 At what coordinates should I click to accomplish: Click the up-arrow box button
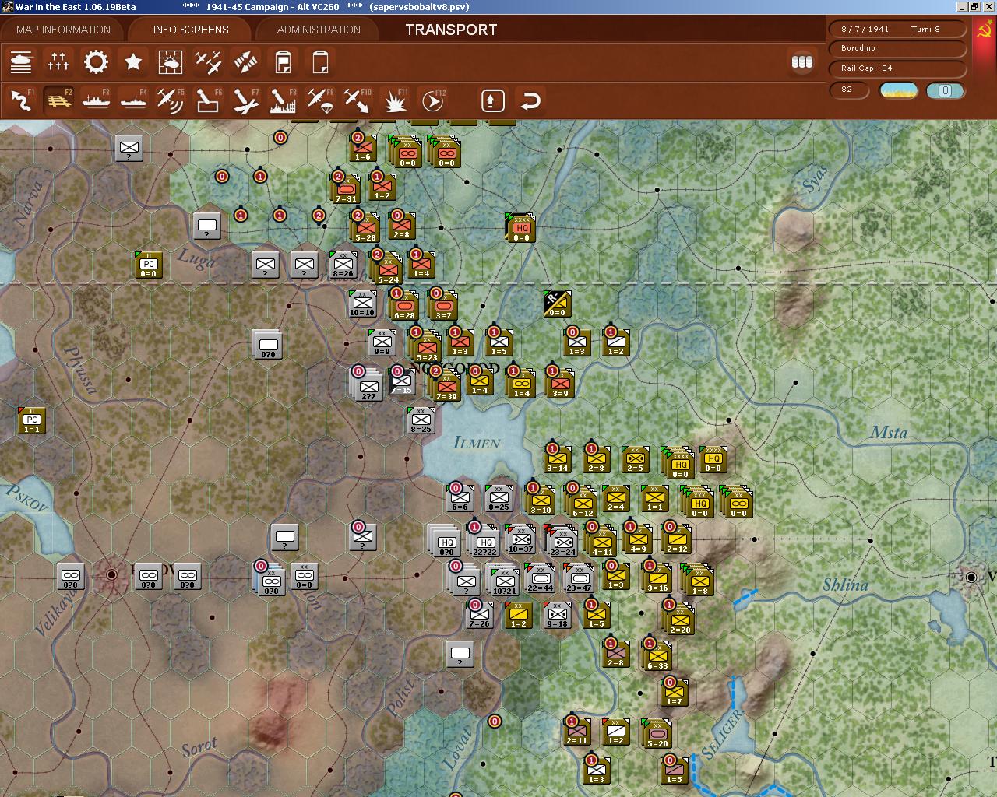[x=493, y=100]
